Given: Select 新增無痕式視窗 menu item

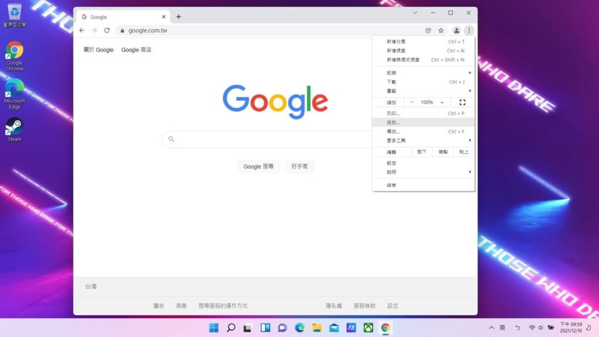Looking at the screenshot, I should click(424, 60).
